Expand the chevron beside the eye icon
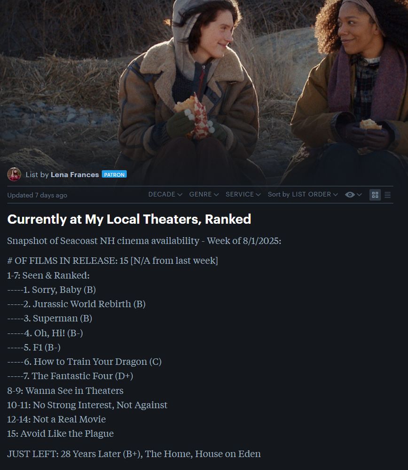This screenshot has width=408, height=470. pyautogui.click(x=359, y=195)
